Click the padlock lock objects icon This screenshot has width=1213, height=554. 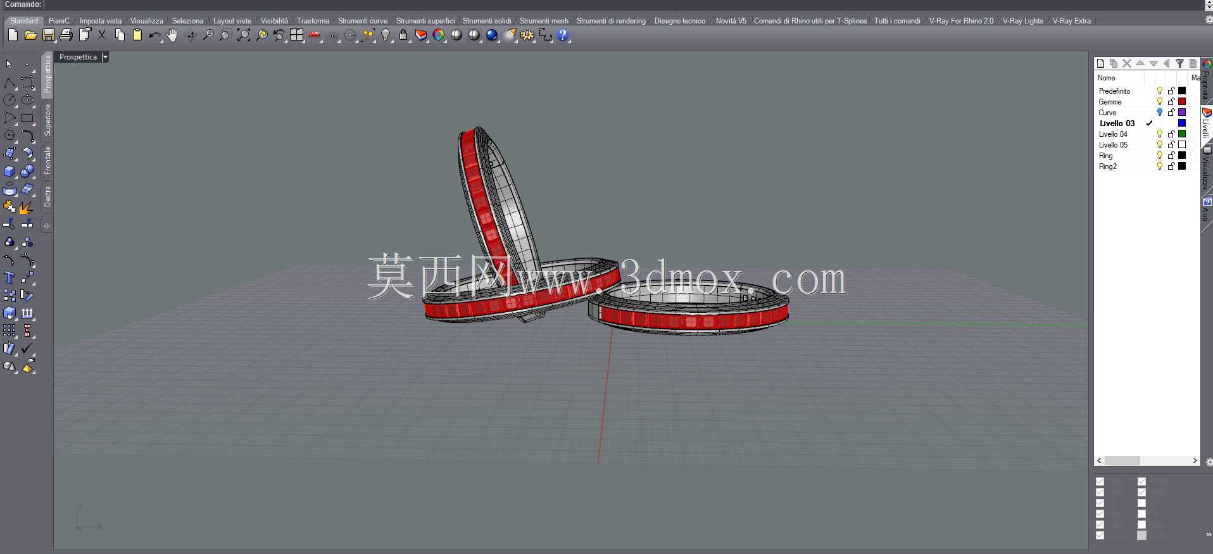(403, 35)
